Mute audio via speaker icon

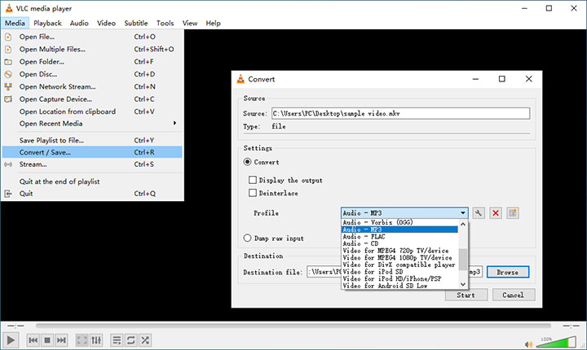point(528,344)
